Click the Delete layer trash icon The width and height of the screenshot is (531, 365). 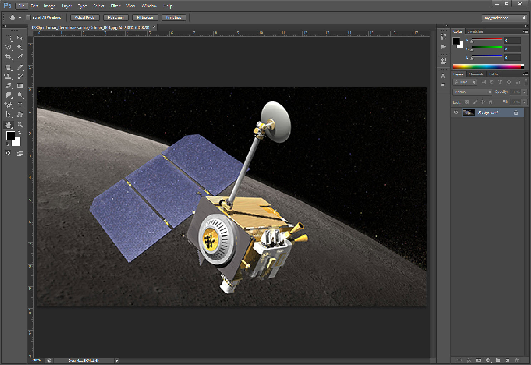click(517, 360)
